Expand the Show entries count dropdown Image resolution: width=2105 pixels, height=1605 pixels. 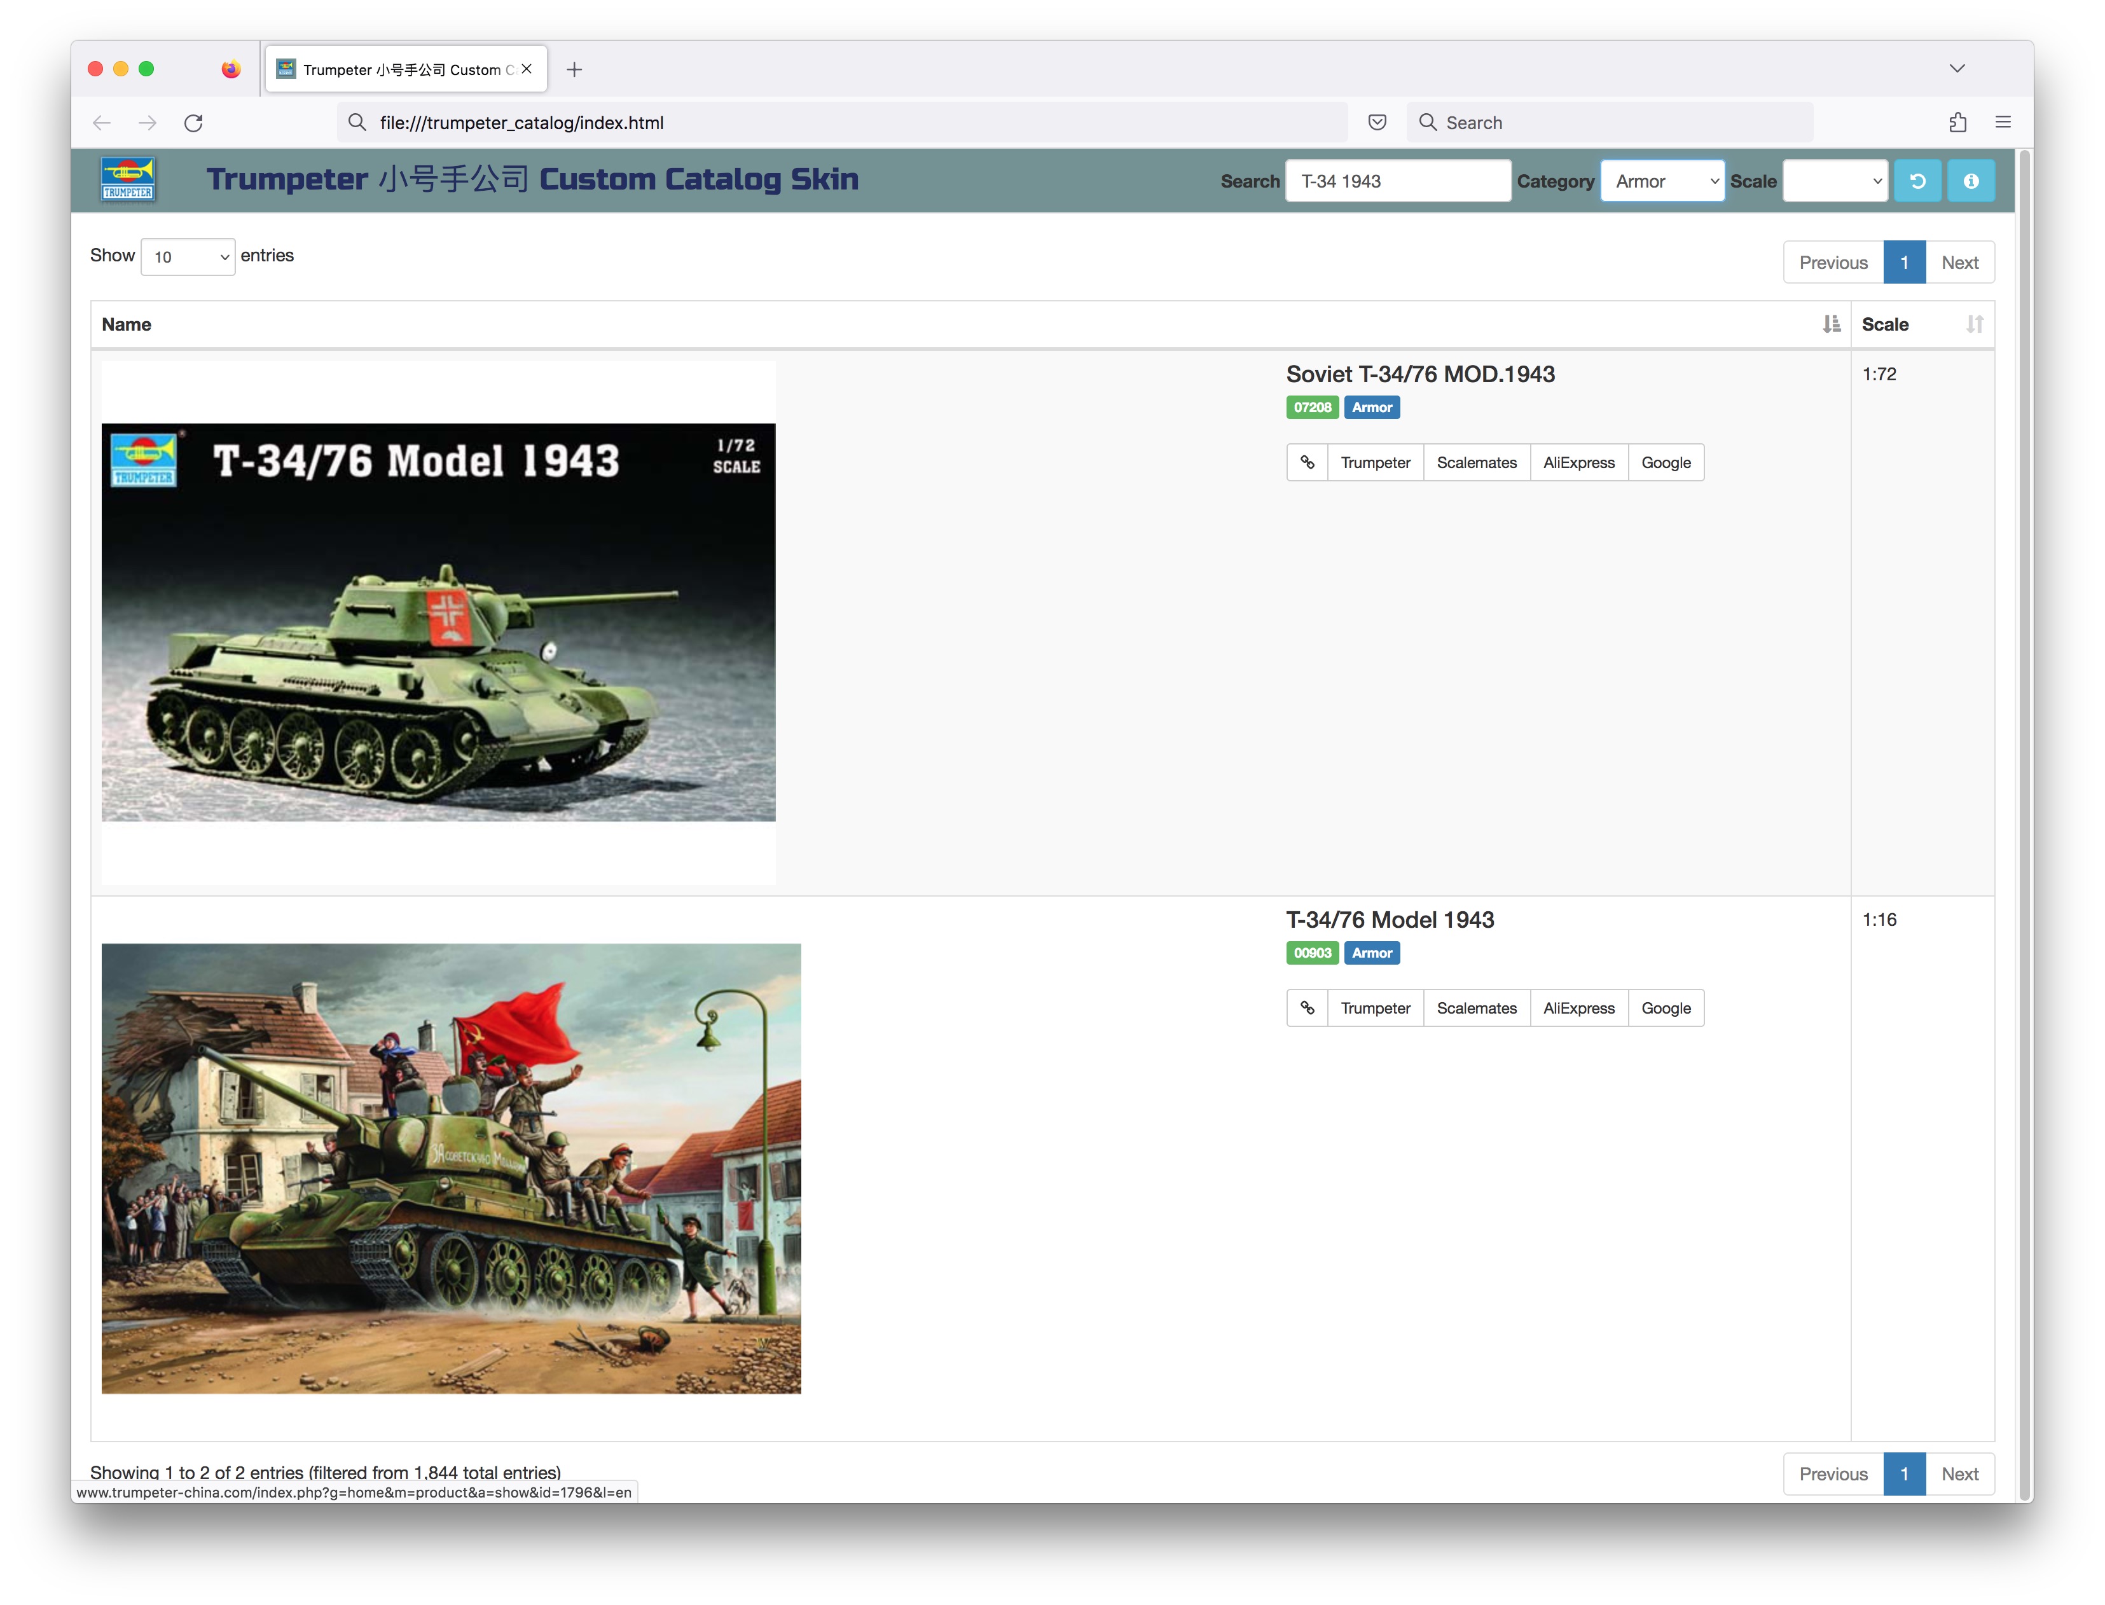point(187,257)
